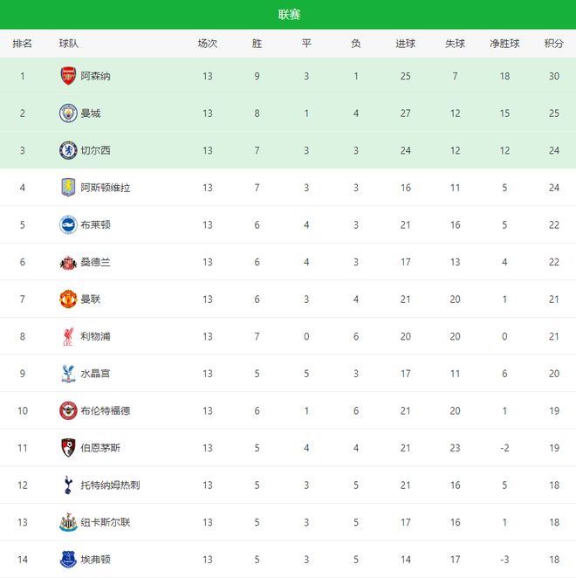Open the 布伦特福德 team link

pyautogui.click(x=105, y=410)
